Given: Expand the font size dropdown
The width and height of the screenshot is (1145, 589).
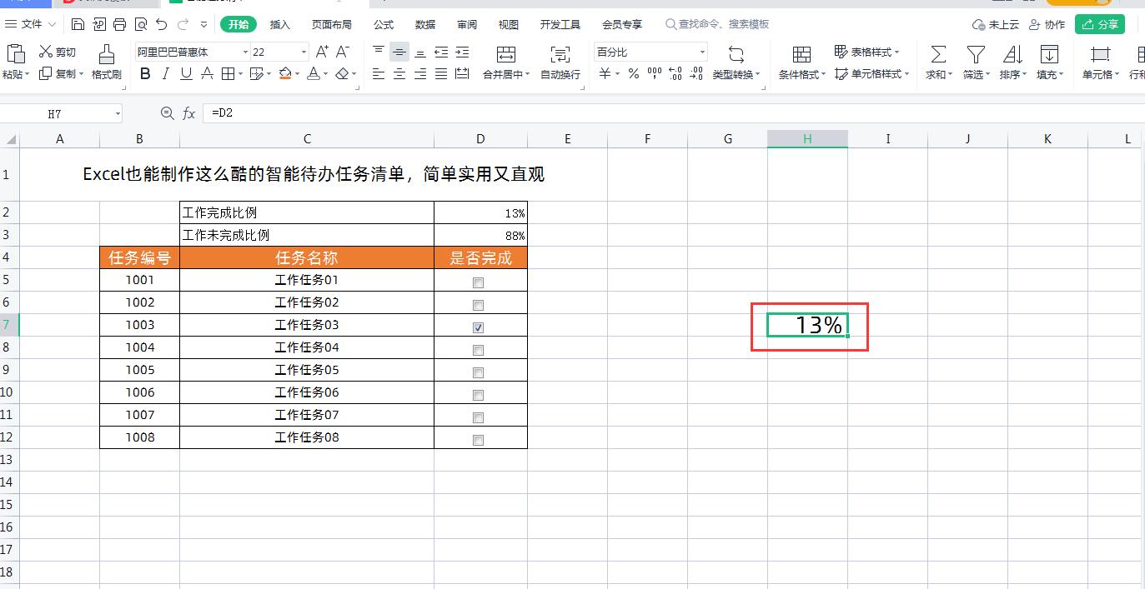Looking at the screenshot, I should point(303,52).
